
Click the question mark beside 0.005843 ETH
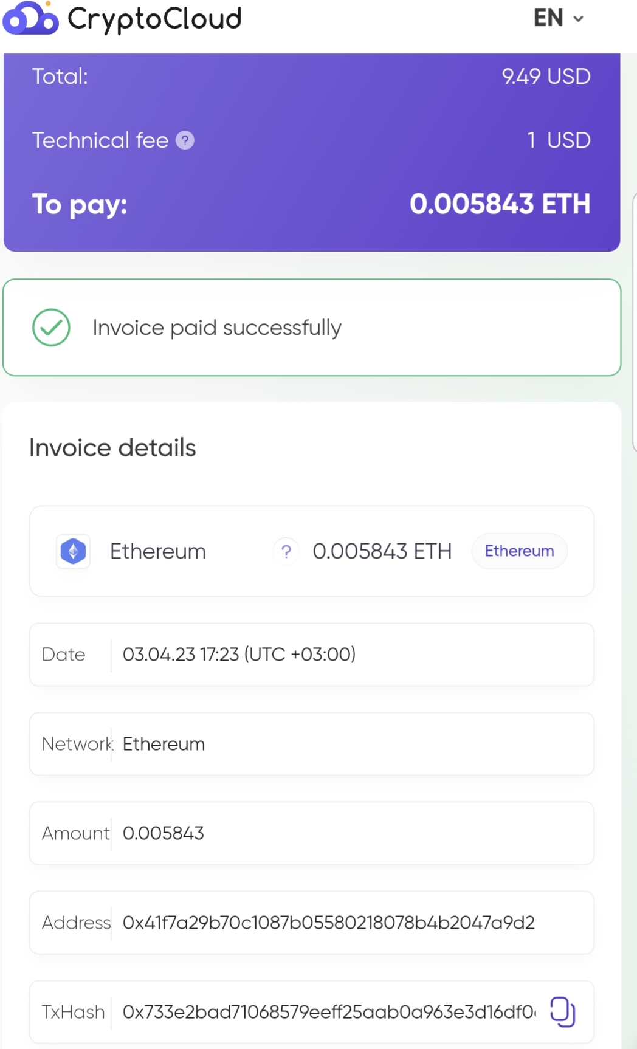(x=286, y=551)
